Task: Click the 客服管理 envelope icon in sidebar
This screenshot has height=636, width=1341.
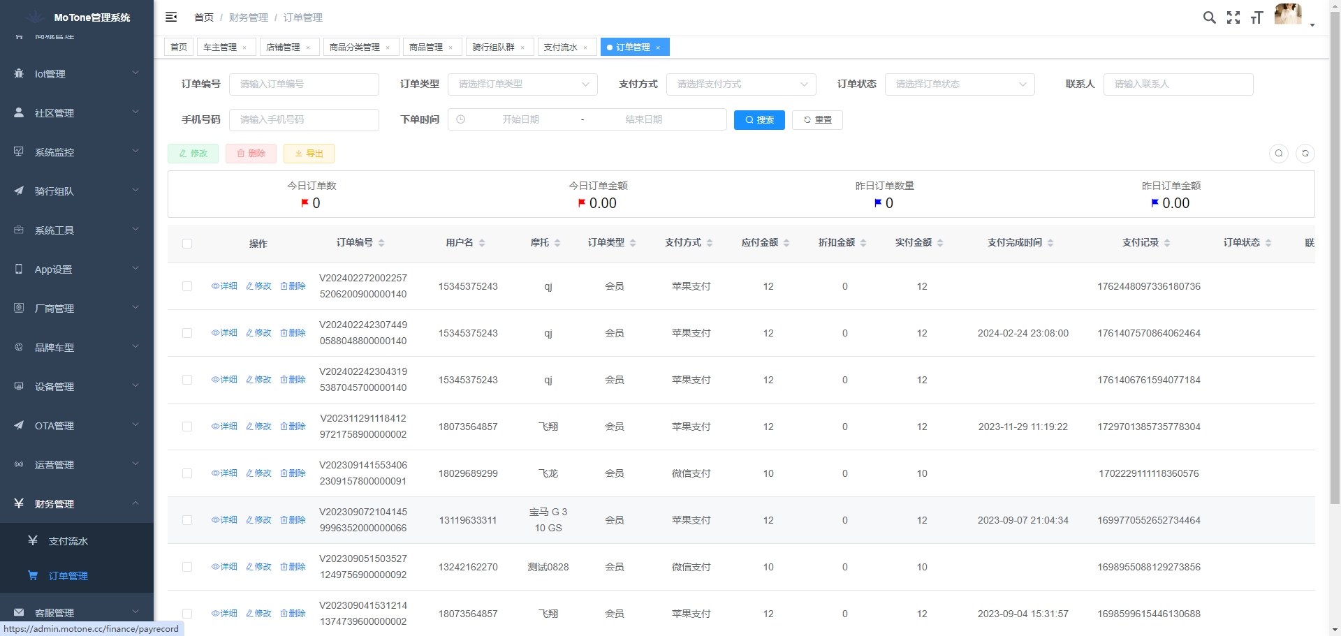Action: click(19, 612)
